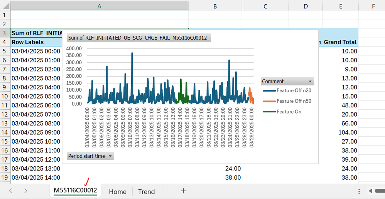The height and width of the screenshot is (199, 385).
Task: Select cell with 03/04/2025 01:00
Action: pos(36,60)
